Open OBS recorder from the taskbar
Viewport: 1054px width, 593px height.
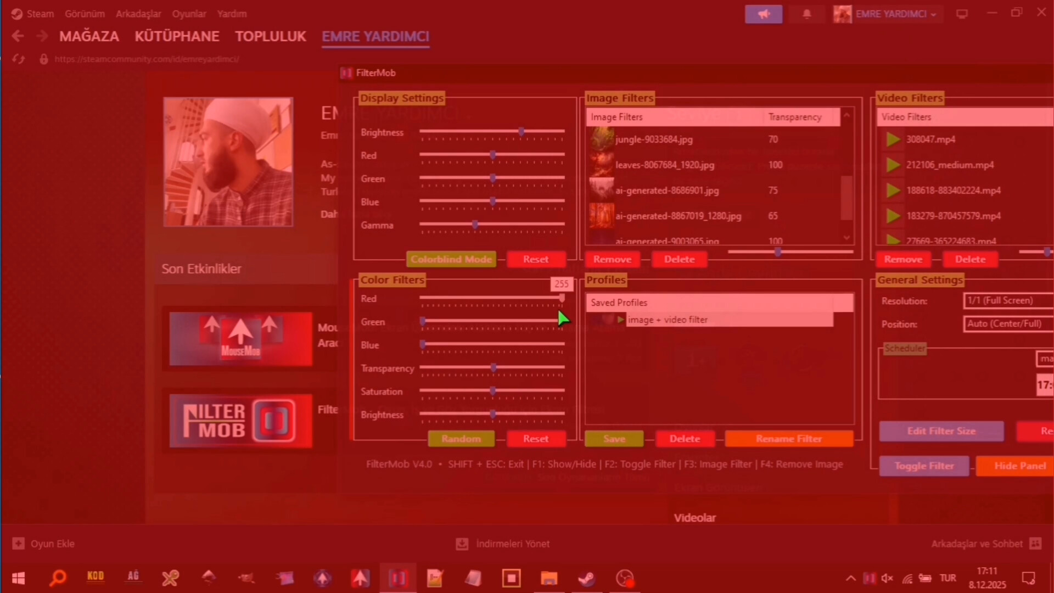(x=625, y=578)
